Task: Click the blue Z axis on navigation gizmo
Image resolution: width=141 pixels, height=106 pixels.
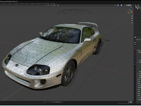Action: point(130,10)
